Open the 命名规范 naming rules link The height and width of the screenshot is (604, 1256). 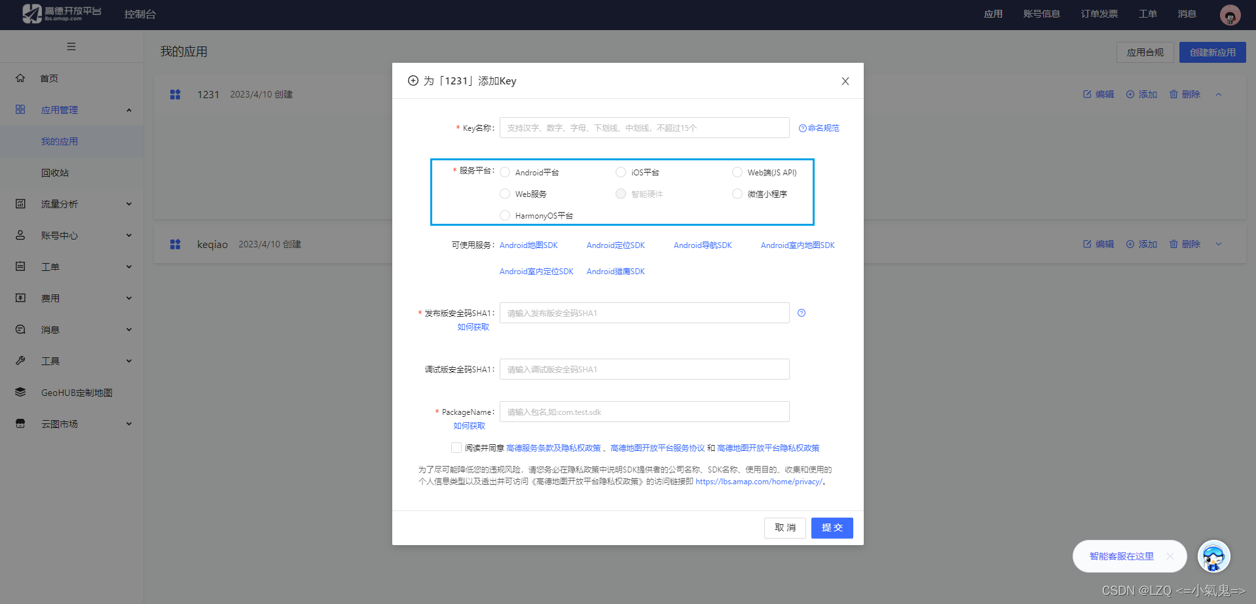tap(819, 128)
